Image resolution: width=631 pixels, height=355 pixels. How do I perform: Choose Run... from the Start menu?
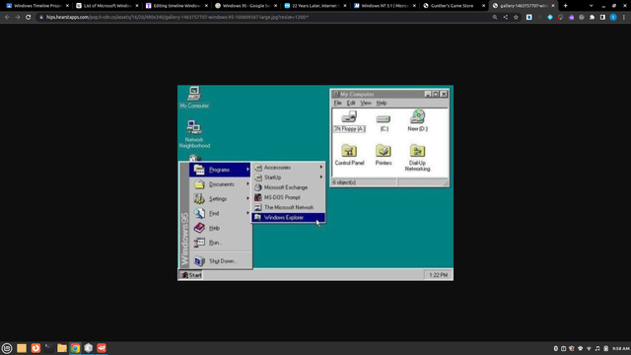pyautogui.click(x=221, y=243)
